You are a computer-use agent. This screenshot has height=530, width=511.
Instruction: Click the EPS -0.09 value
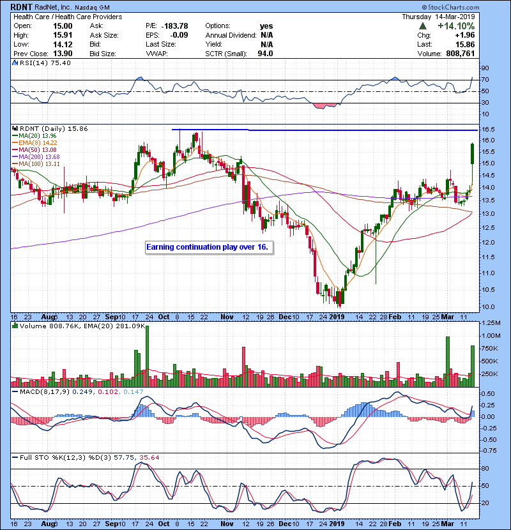(179, 35)
